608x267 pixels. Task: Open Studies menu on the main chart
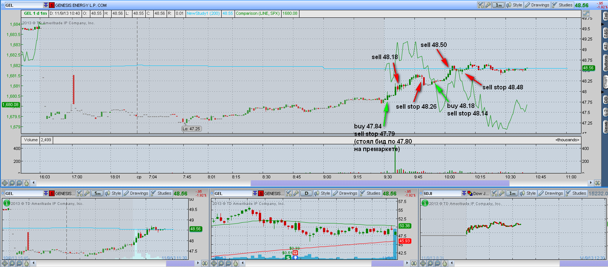[562, 5]
